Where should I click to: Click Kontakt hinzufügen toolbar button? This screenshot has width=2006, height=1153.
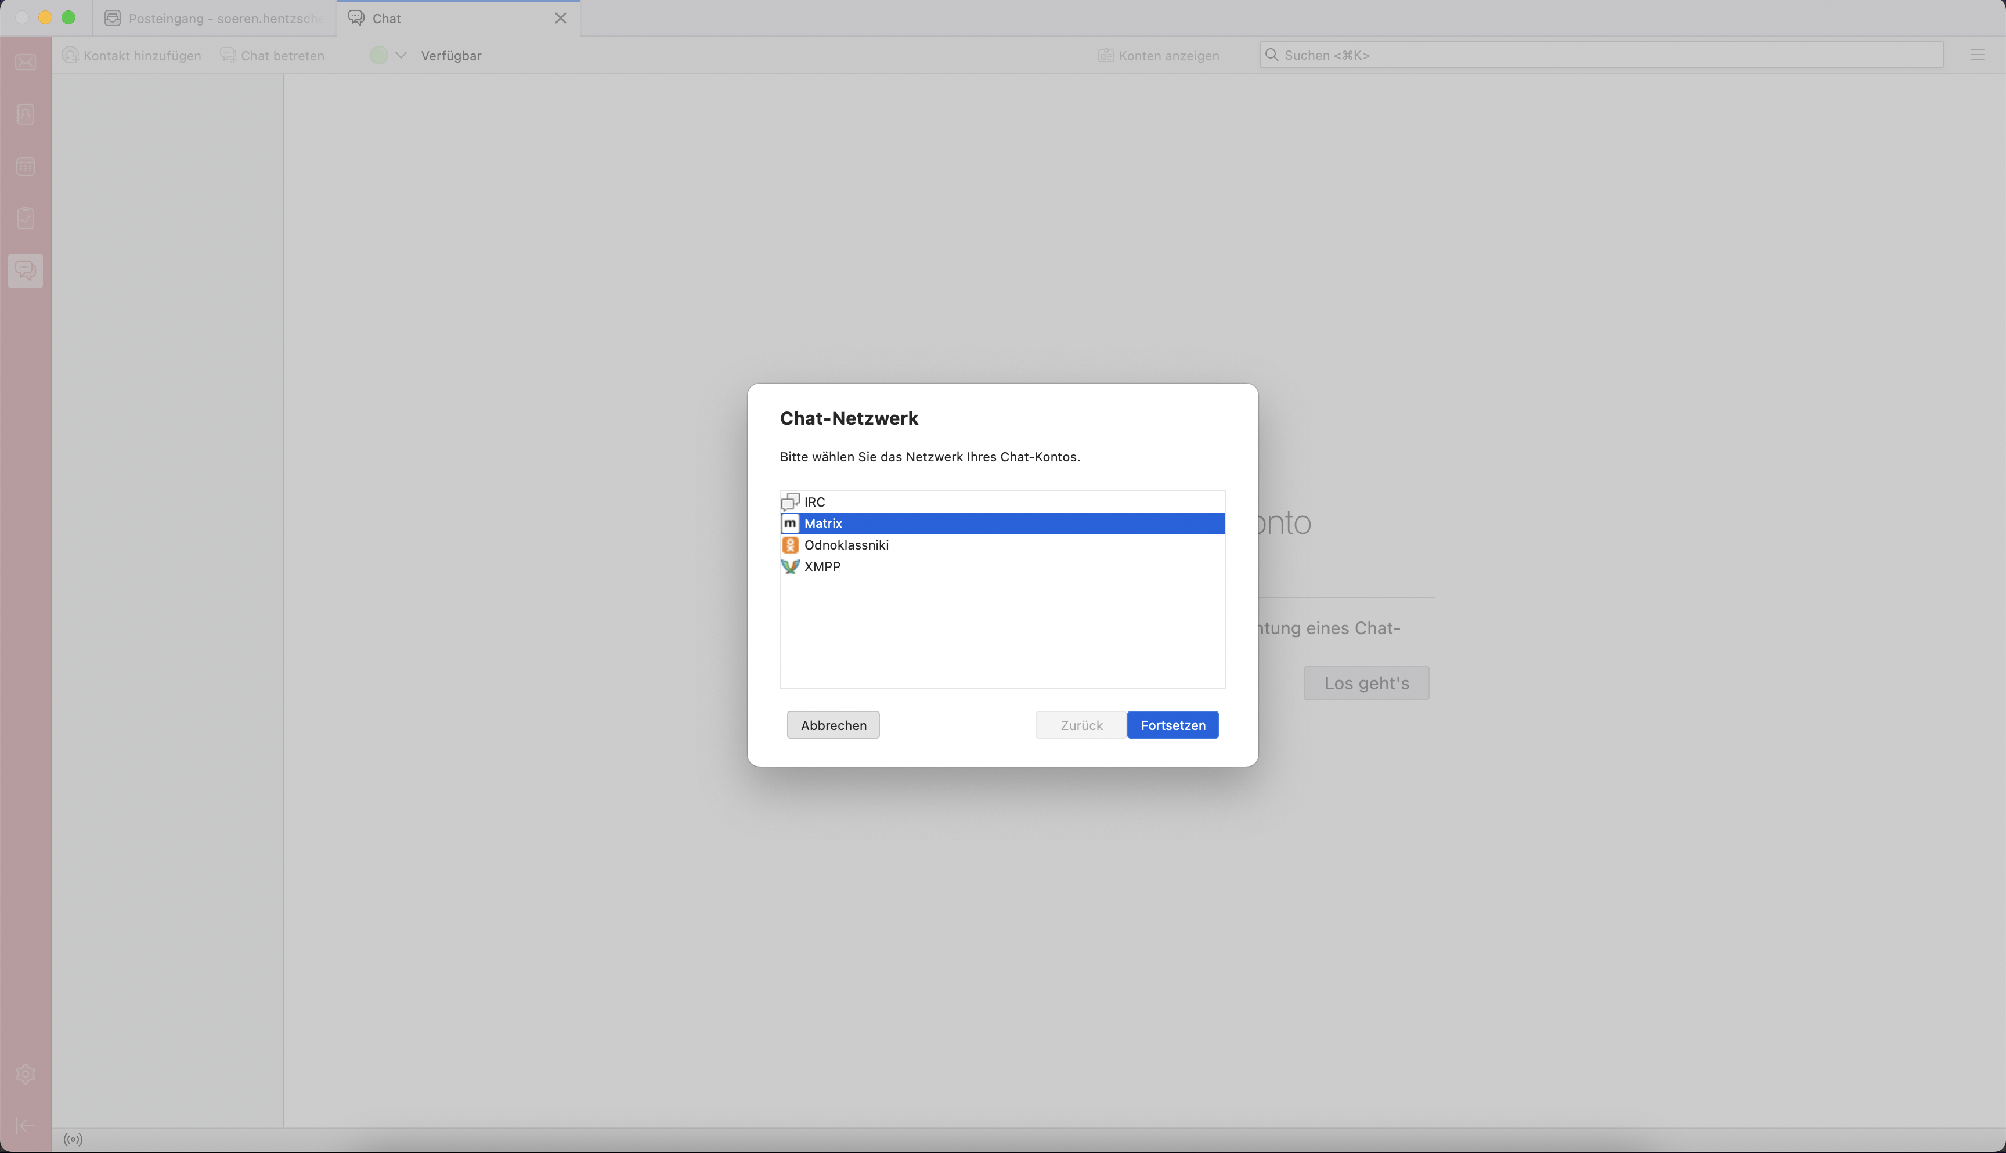pyautogui.click(x=132, y=56)
